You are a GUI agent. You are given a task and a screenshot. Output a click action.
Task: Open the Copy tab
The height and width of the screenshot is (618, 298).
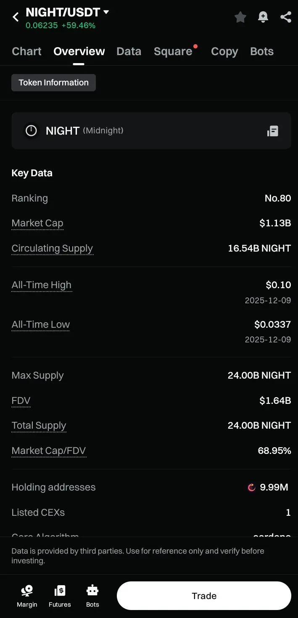[224, 51]
